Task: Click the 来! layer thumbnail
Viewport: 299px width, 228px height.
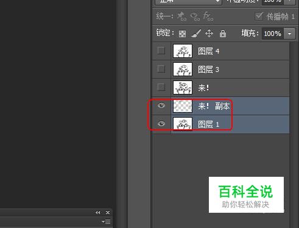Action: click(183, 87)
